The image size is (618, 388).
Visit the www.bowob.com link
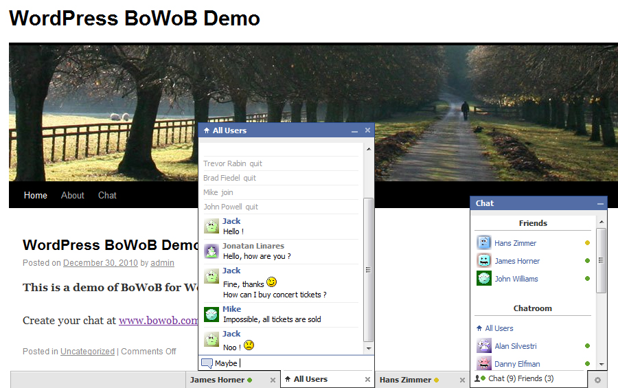(159, 320)
